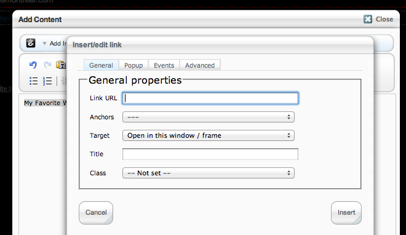Switch to the Popup tab
Image resolution: width=406 pixels, height=235 pixels.
click(x=133, y=65)
